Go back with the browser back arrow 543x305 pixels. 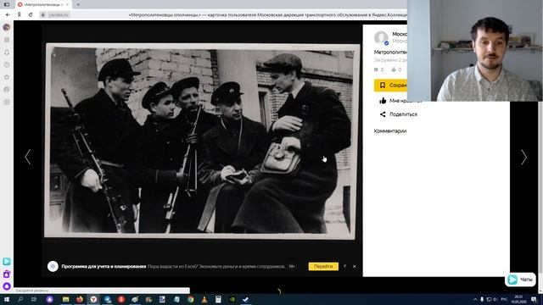(x=8, y=15)
